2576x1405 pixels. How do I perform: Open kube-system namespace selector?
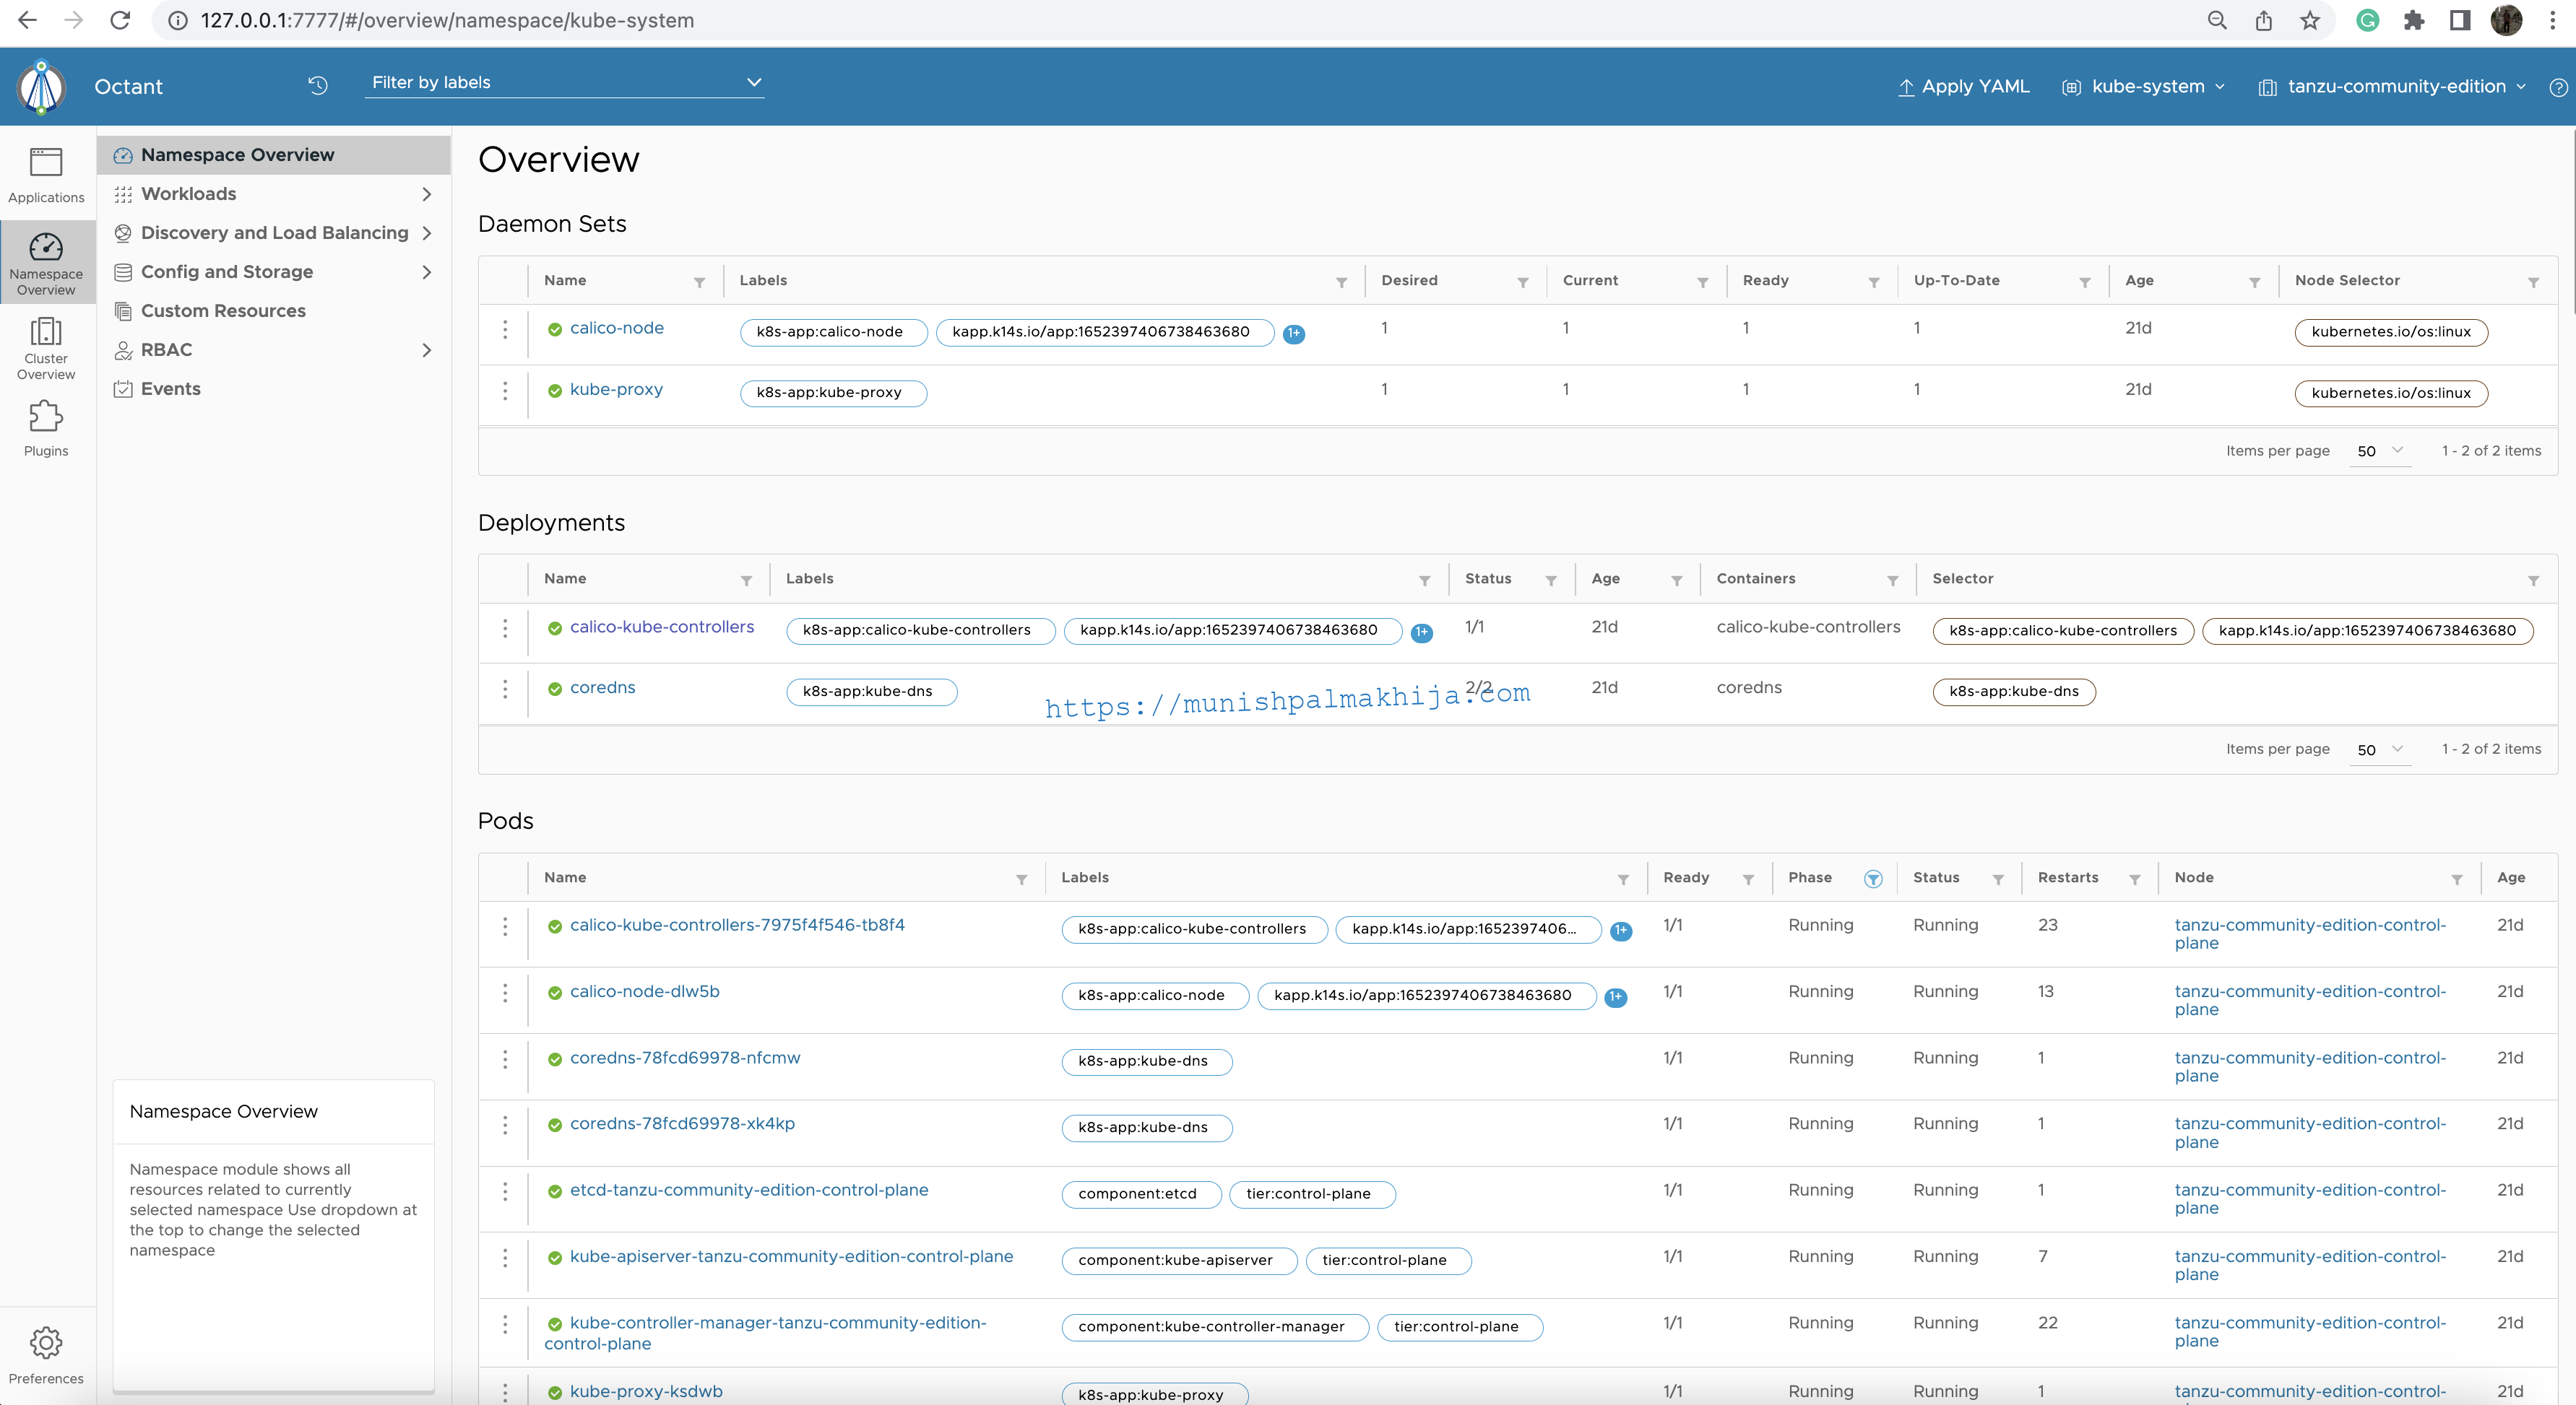click(2144, 86)
